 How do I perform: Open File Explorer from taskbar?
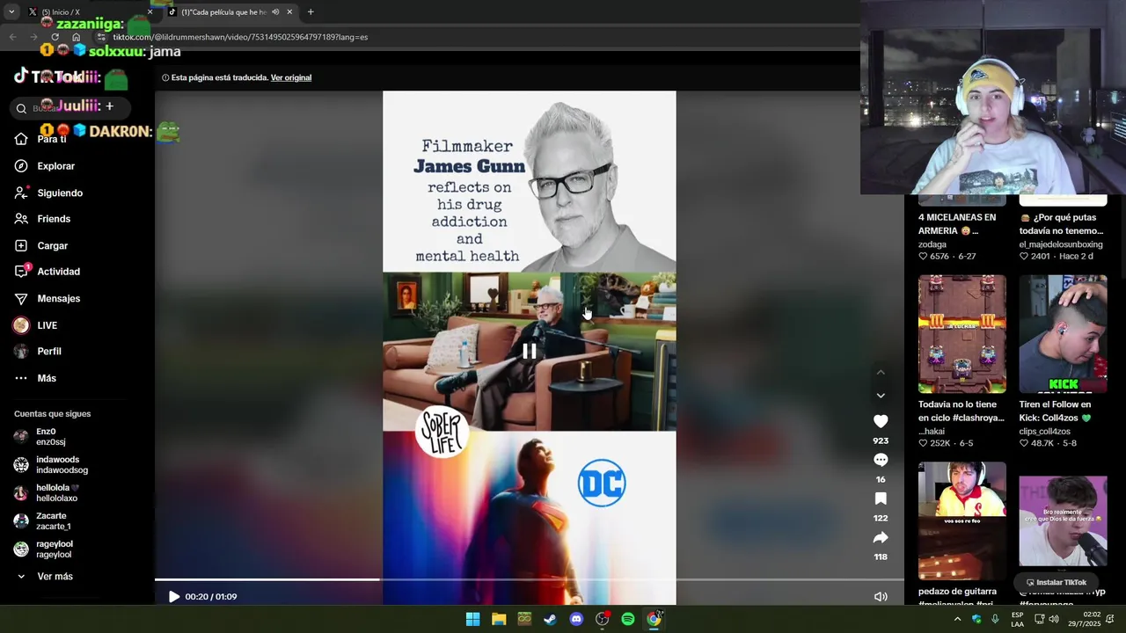(x=499, y=619)
